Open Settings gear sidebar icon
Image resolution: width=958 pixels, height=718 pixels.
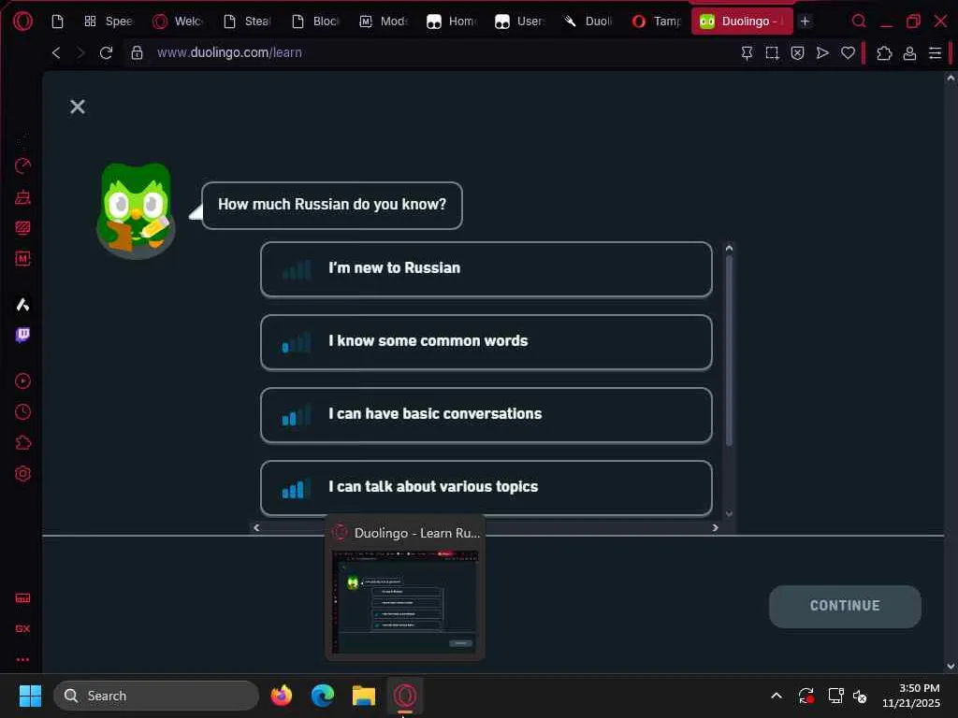point(22,474)
